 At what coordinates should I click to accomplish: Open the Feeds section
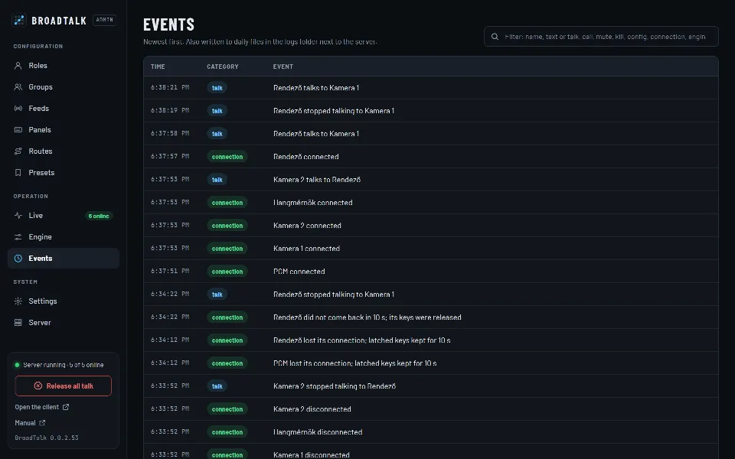(x=64, y=109)
